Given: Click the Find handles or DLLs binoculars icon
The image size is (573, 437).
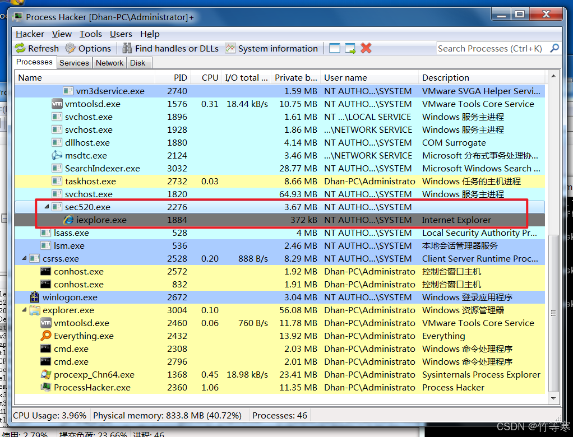Looking at the screenshot, I should pos(127,49).
